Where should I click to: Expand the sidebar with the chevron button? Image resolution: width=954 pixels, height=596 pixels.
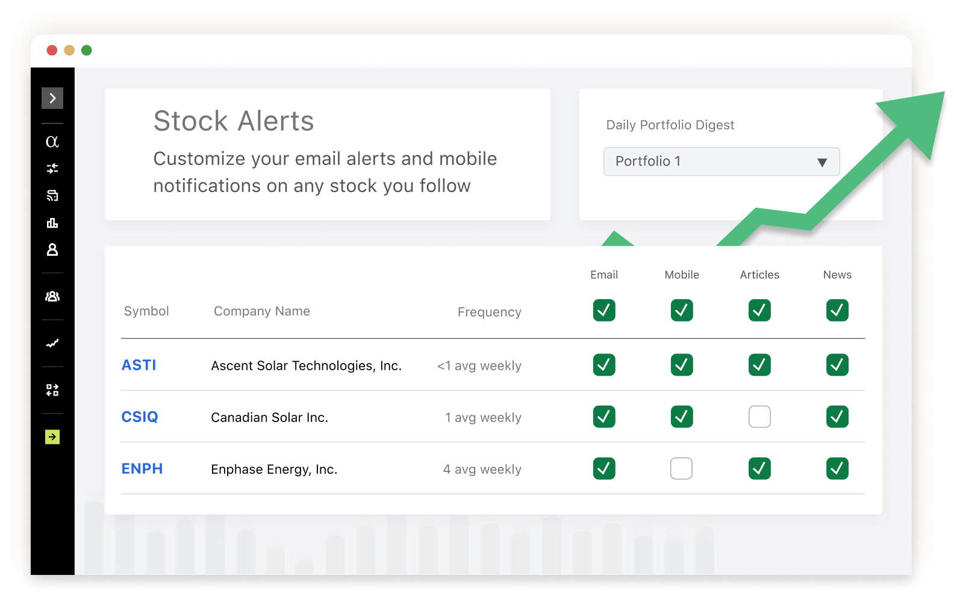[52, 98]
